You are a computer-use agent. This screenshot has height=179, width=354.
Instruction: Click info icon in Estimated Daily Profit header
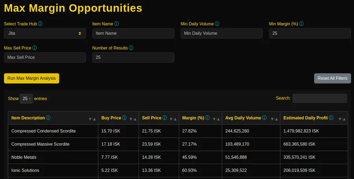(x=331, y=118)
